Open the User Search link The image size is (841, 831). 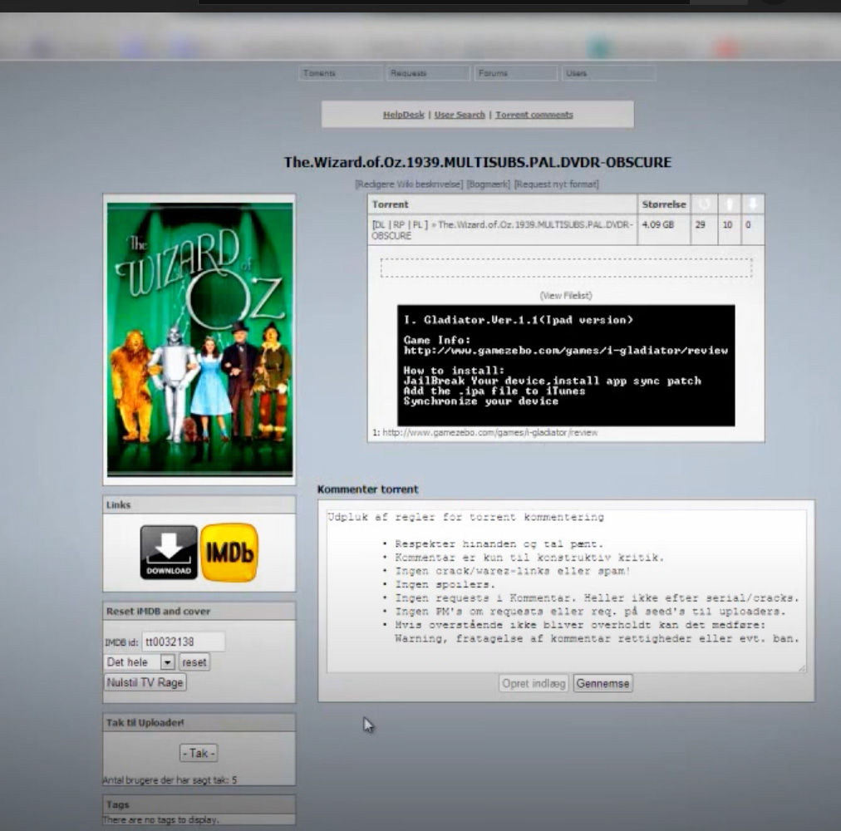coord(460,115)
